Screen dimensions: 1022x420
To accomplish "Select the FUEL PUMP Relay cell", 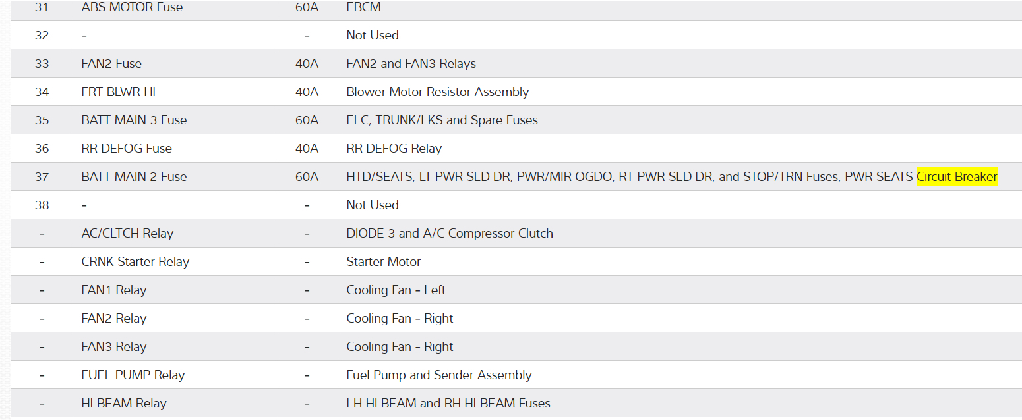I will (x=133, y=375).
